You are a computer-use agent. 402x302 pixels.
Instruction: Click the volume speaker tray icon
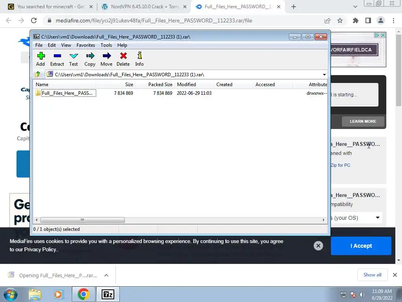pos(362,295)
